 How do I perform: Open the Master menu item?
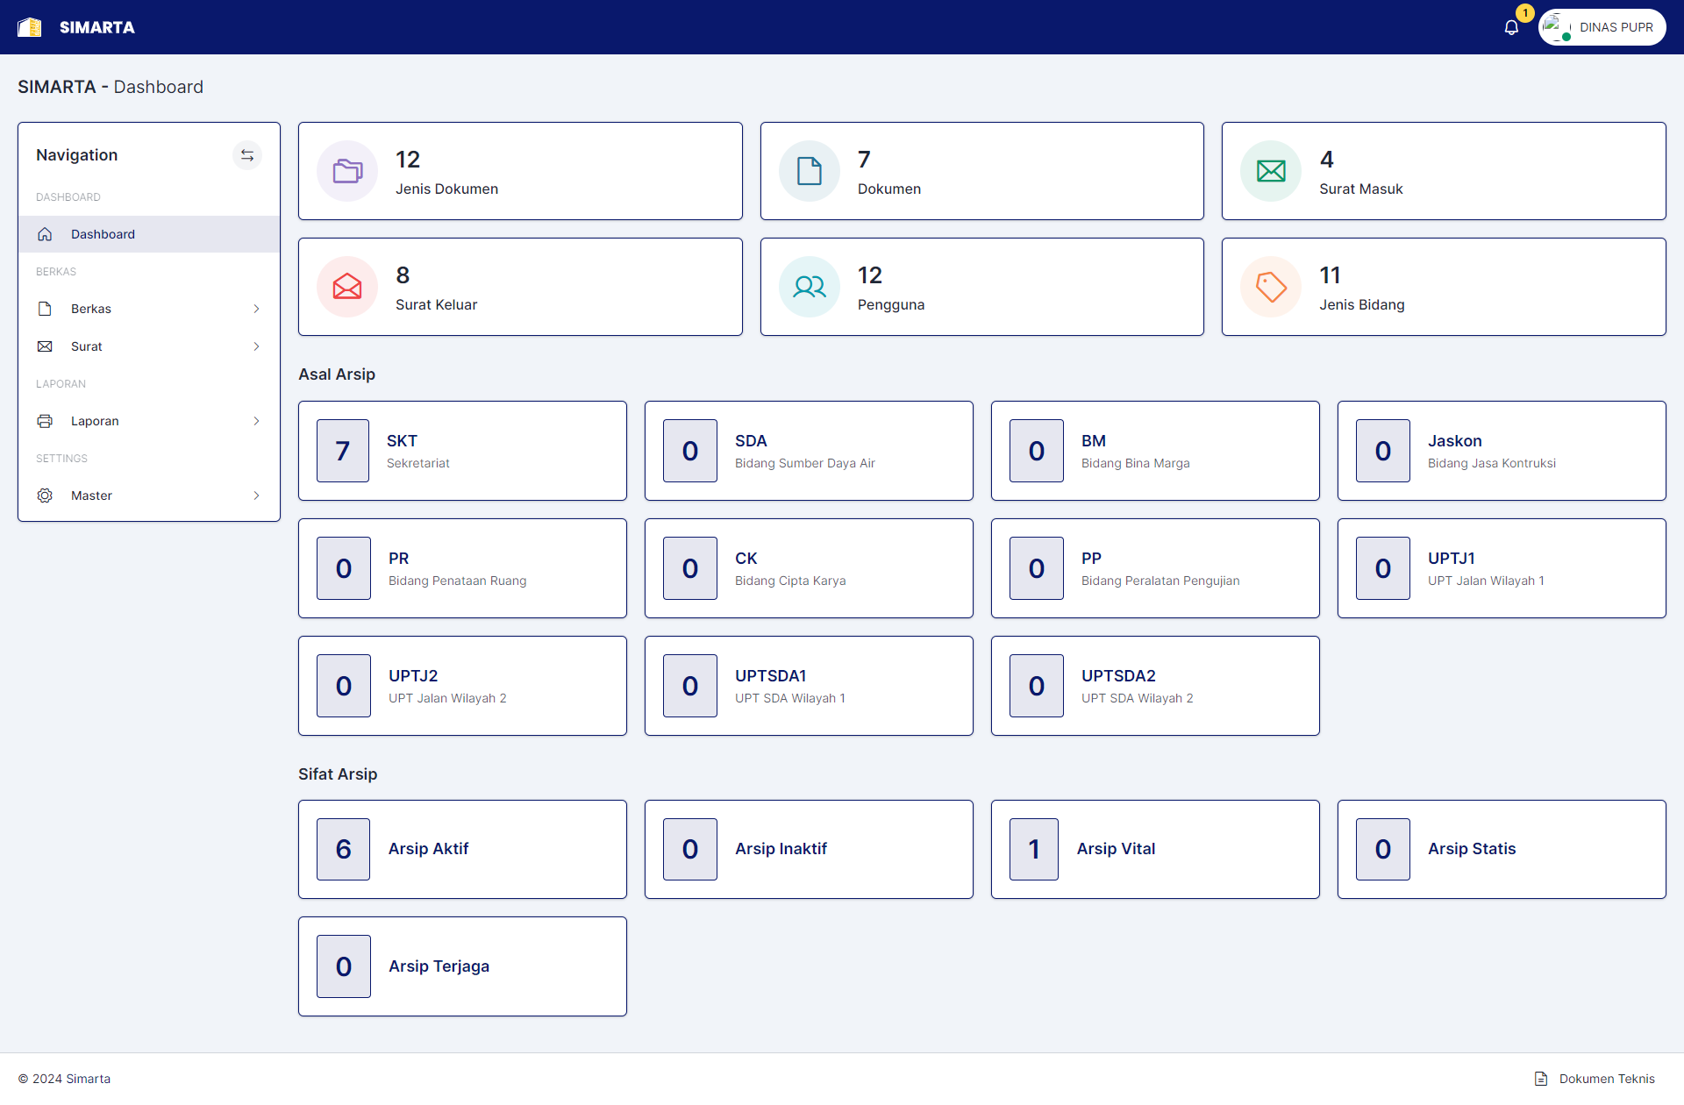tap(91, 495)
